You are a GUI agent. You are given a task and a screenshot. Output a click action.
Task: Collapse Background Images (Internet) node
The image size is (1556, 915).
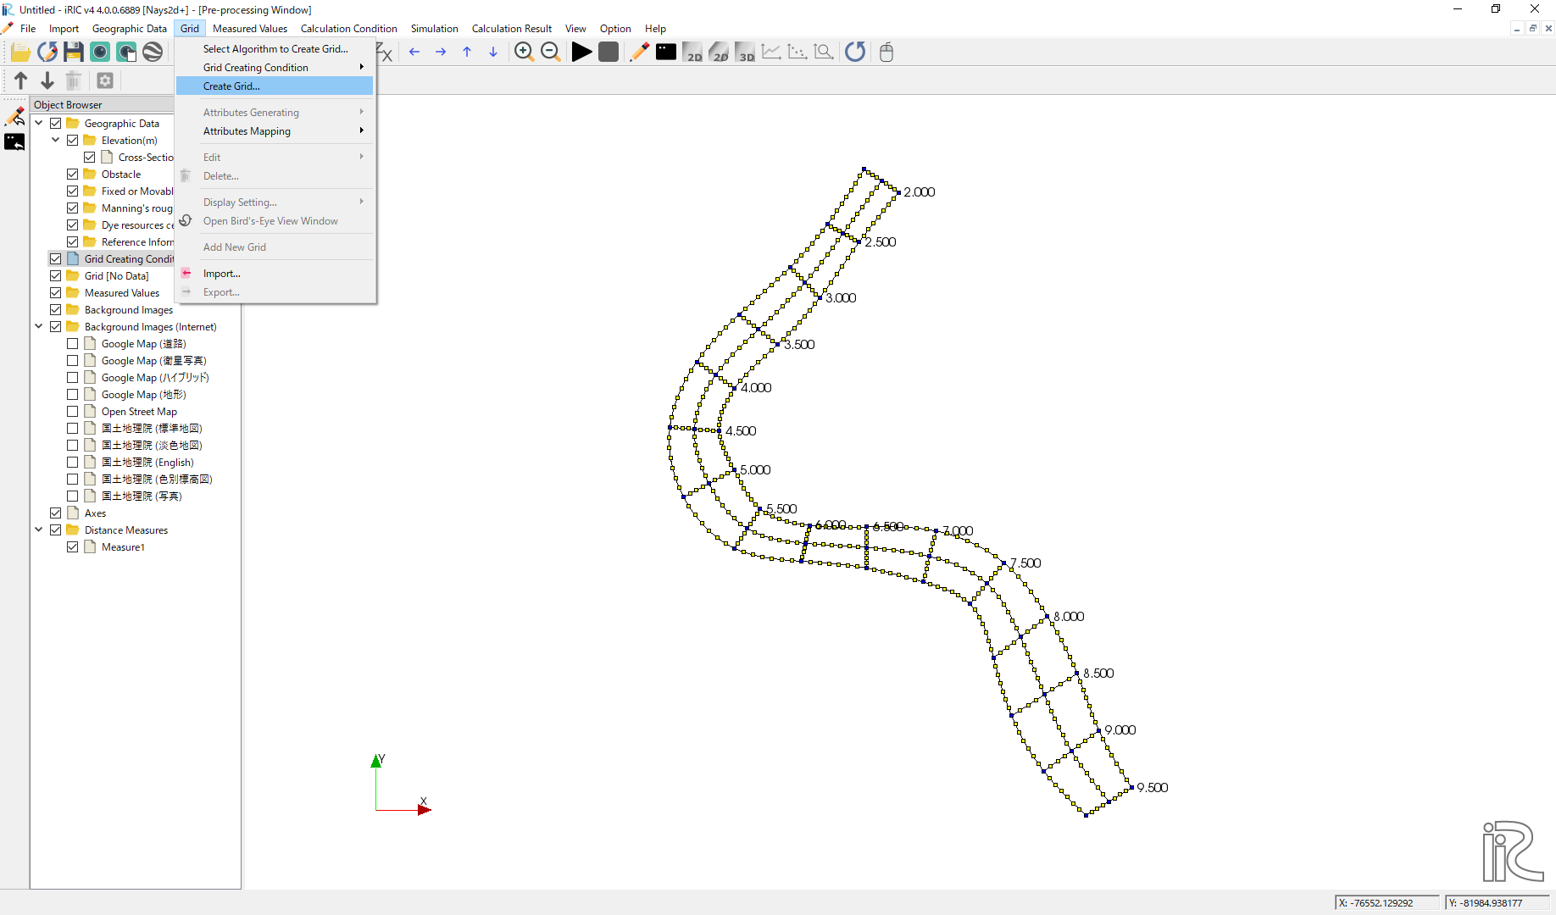39,327
